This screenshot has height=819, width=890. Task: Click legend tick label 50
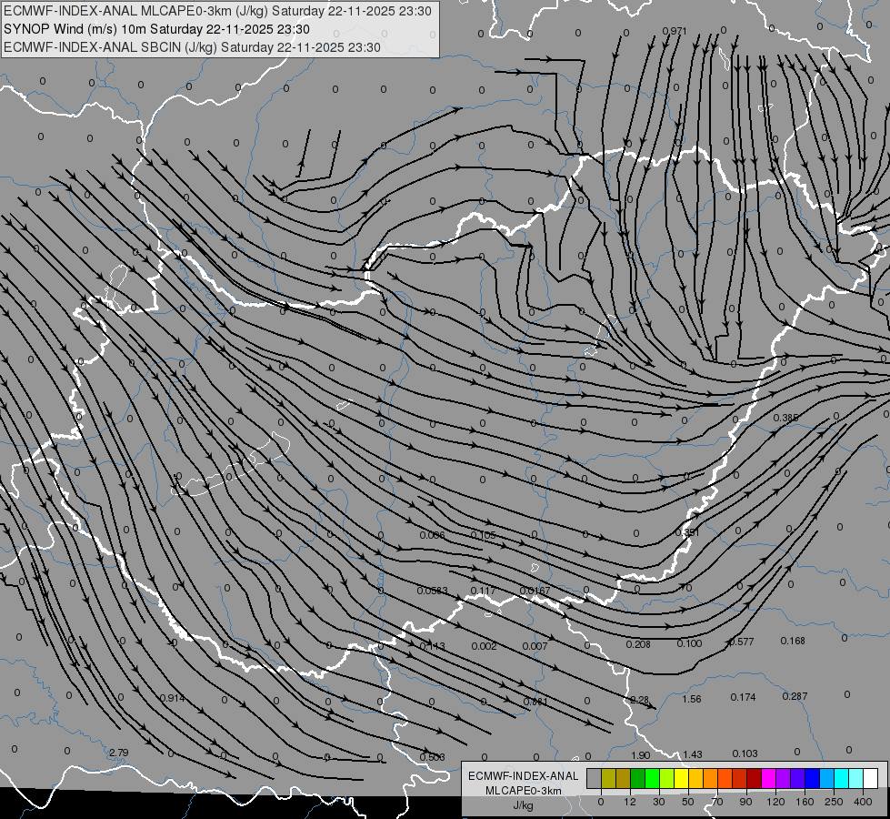688,802
